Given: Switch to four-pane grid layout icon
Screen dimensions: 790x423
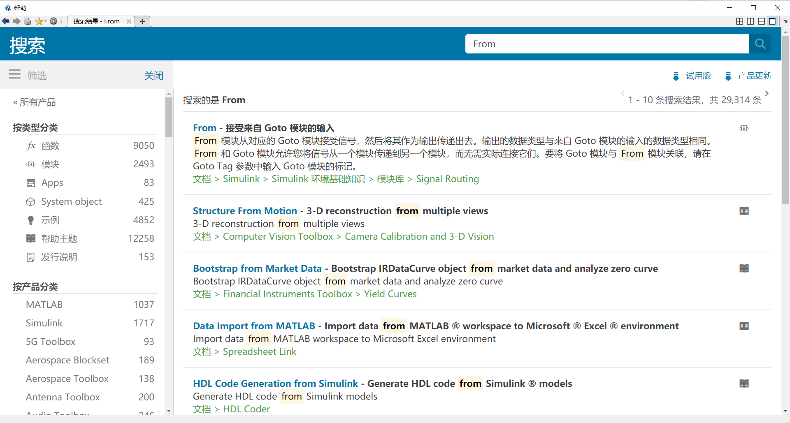Looking at the screenshot, I should point(739,21).
